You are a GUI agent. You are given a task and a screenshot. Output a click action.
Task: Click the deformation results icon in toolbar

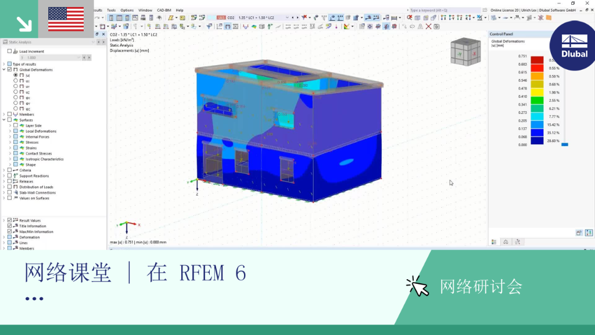246,27
